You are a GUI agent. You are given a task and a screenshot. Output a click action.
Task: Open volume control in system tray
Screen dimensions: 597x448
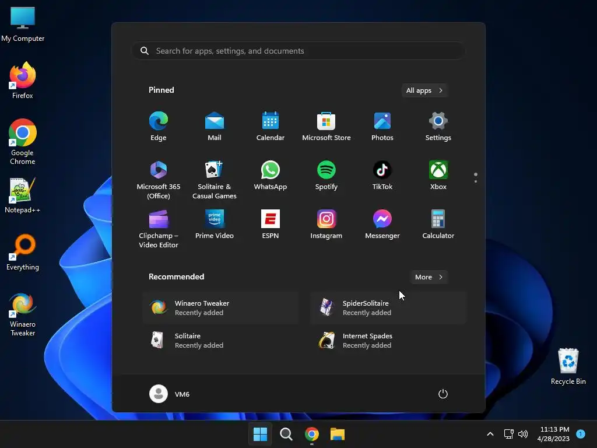(x=523, y=434)
